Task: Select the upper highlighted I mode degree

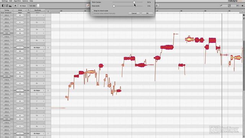Action: 20,48
